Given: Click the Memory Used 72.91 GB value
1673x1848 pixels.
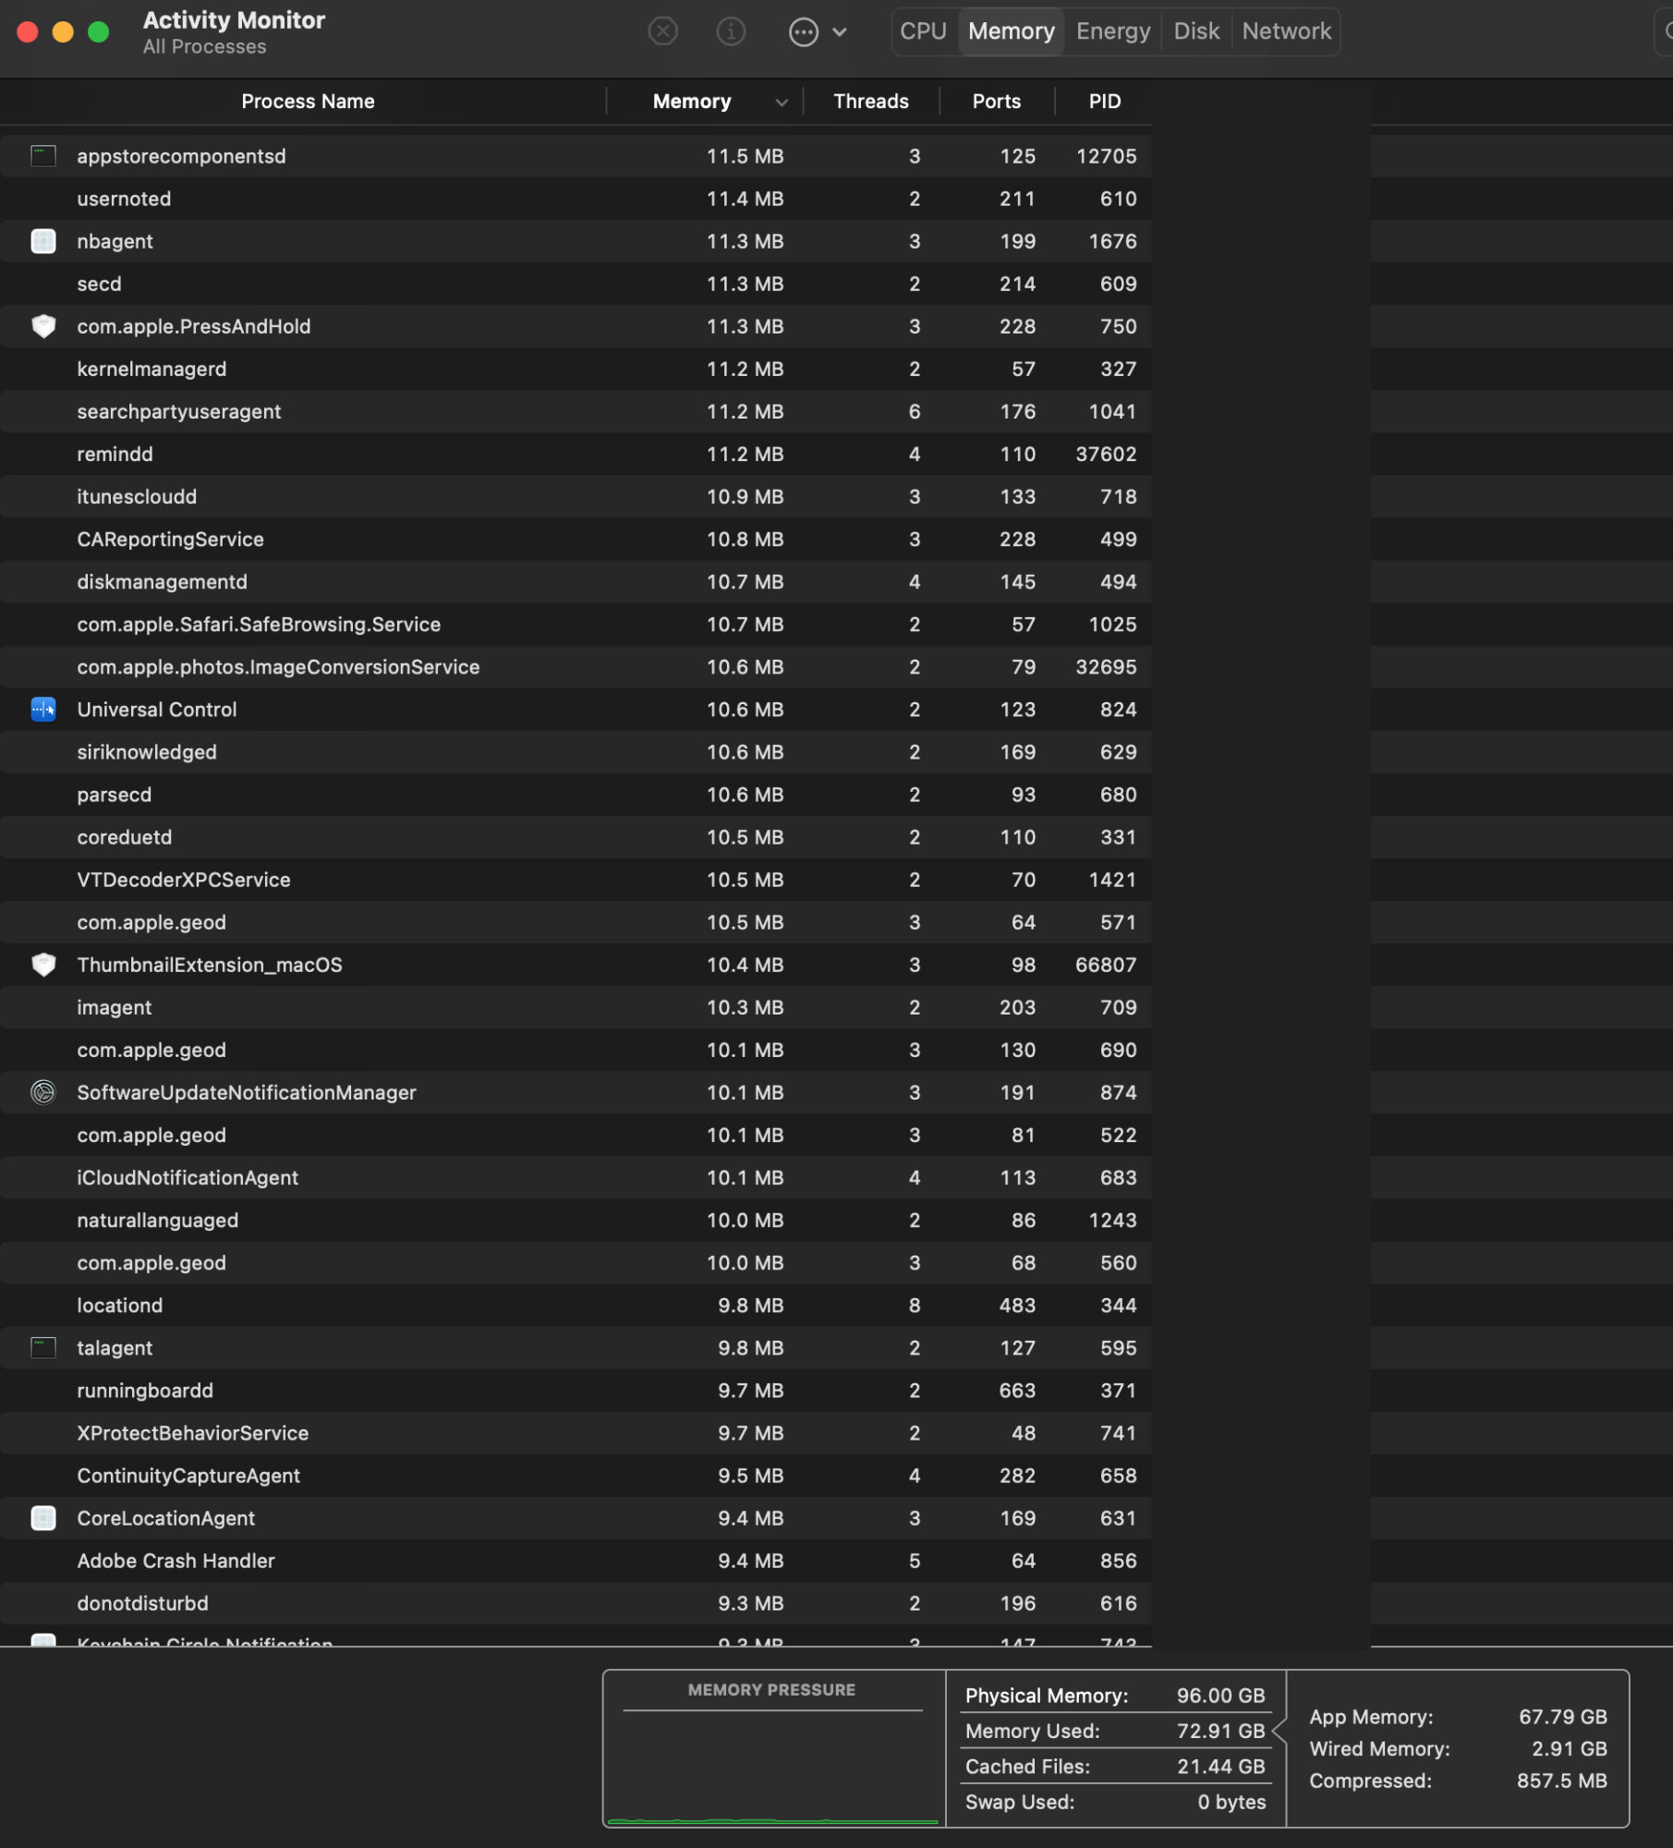Looking at the screenshot, I should pyautogui.click(x=1220, y=1732).
